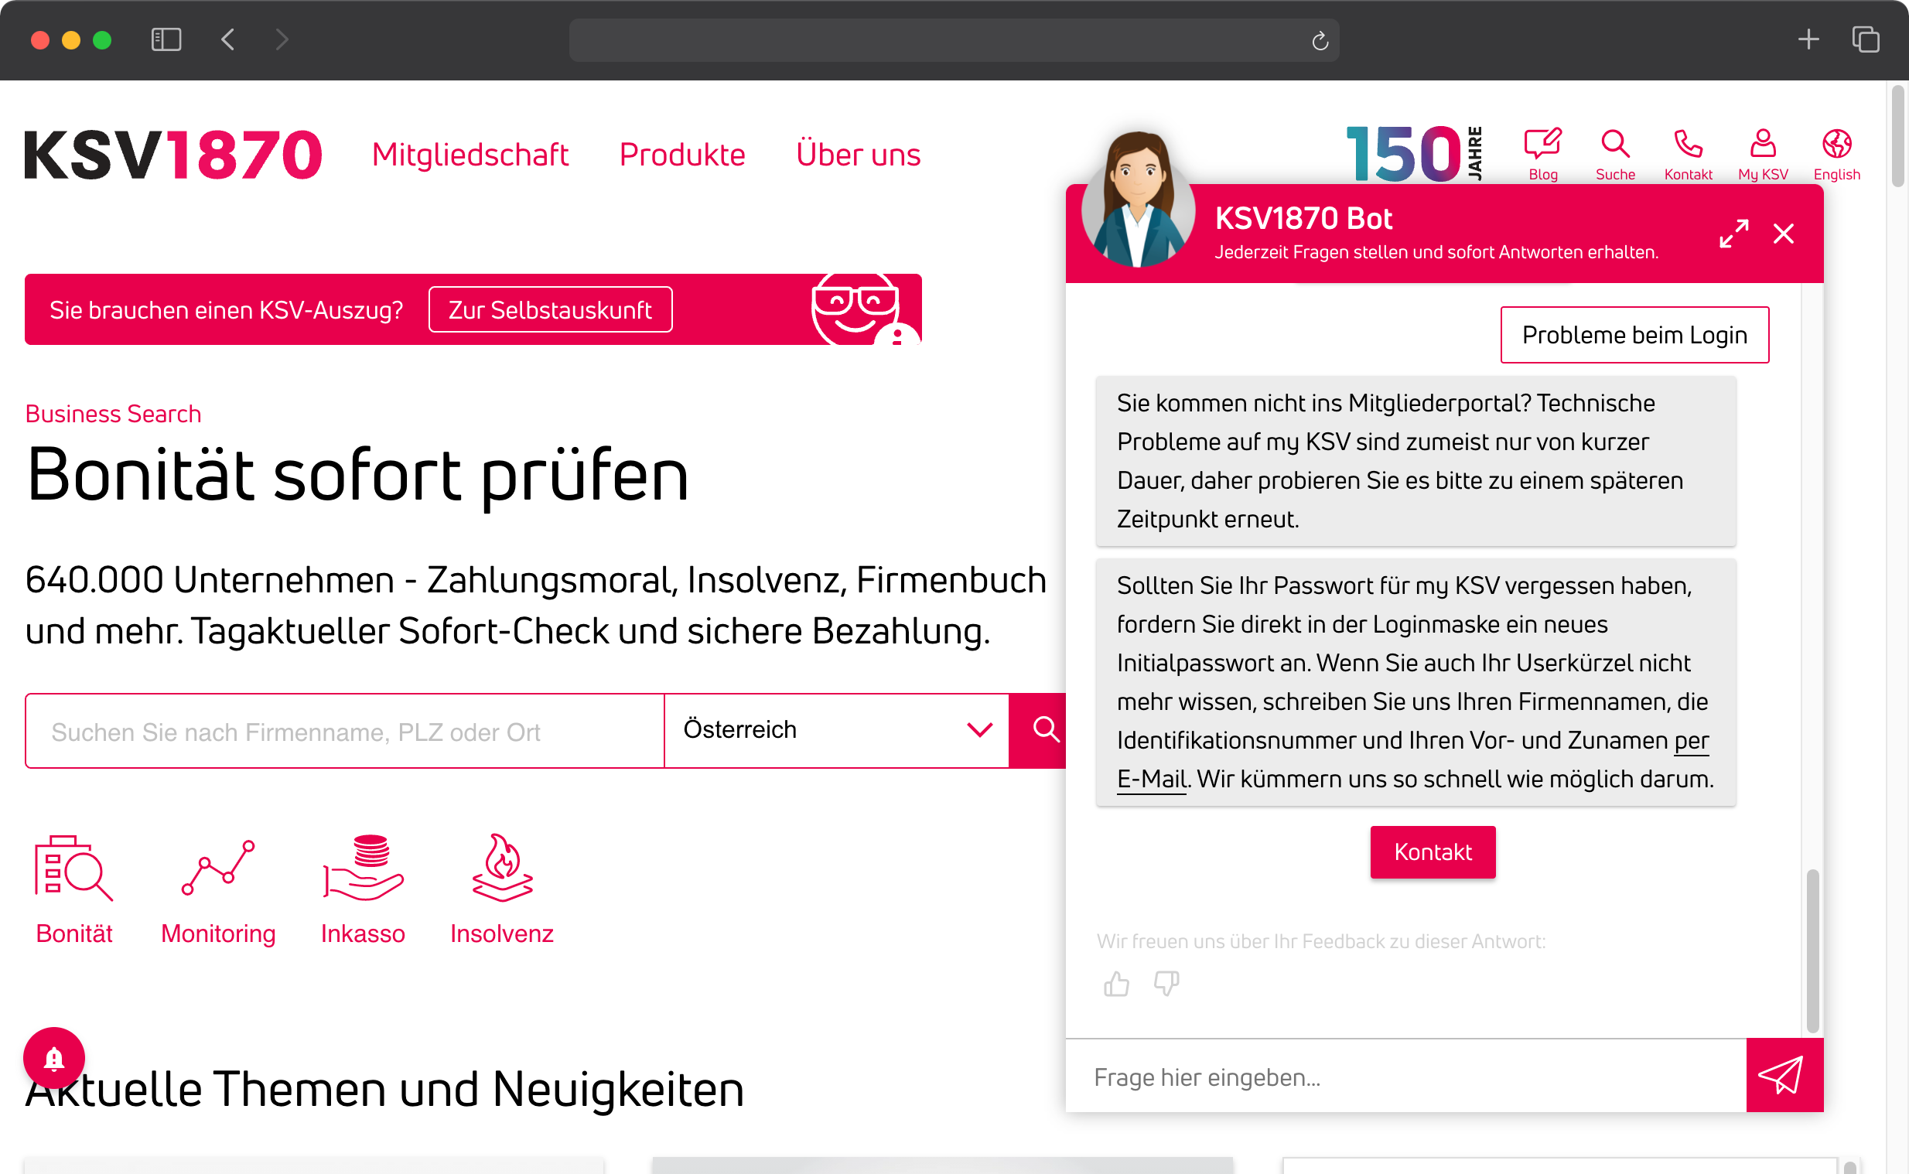Open the Österreich country dropdown

(836, 730)
